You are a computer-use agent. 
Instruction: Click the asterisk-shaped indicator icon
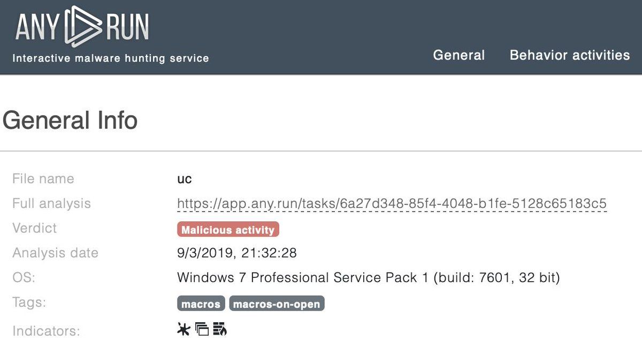click(184, 330)
